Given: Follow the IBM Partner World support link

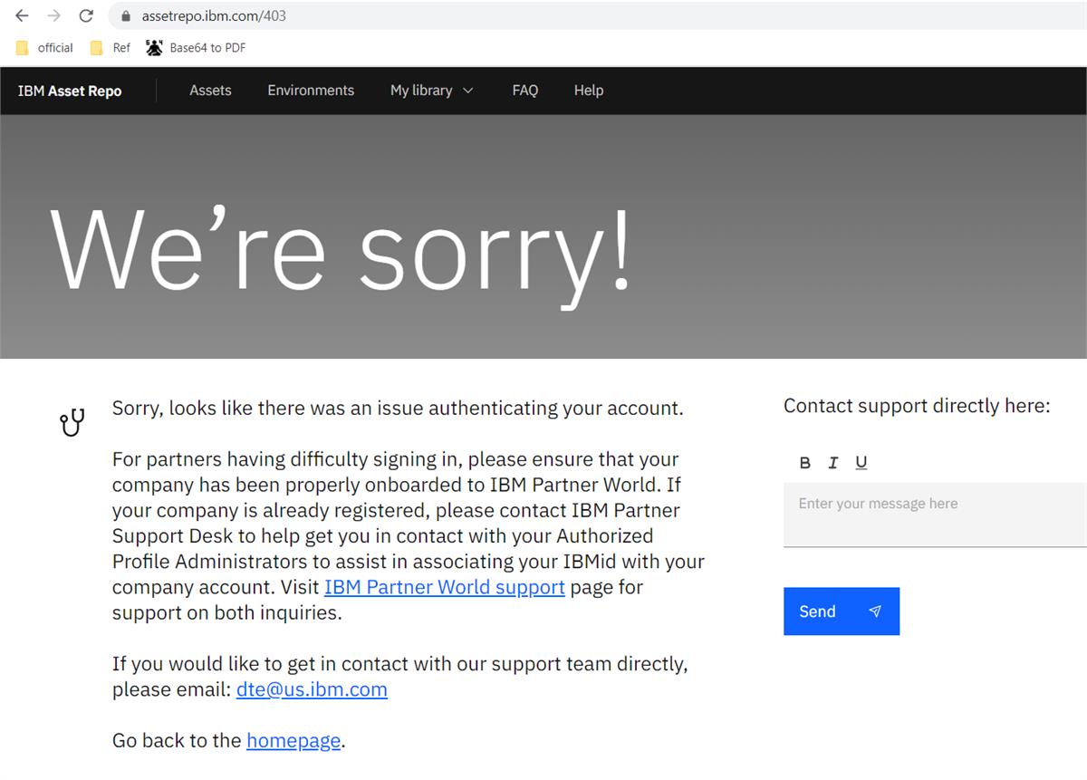Looking at the screenshot, I should (445, 587).
